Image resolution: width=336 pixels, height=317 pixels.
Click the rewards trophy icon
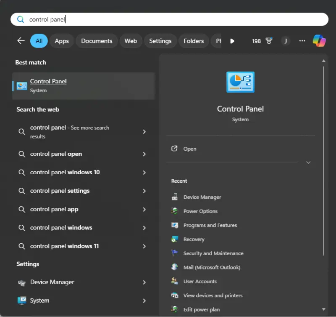(269, 40)
